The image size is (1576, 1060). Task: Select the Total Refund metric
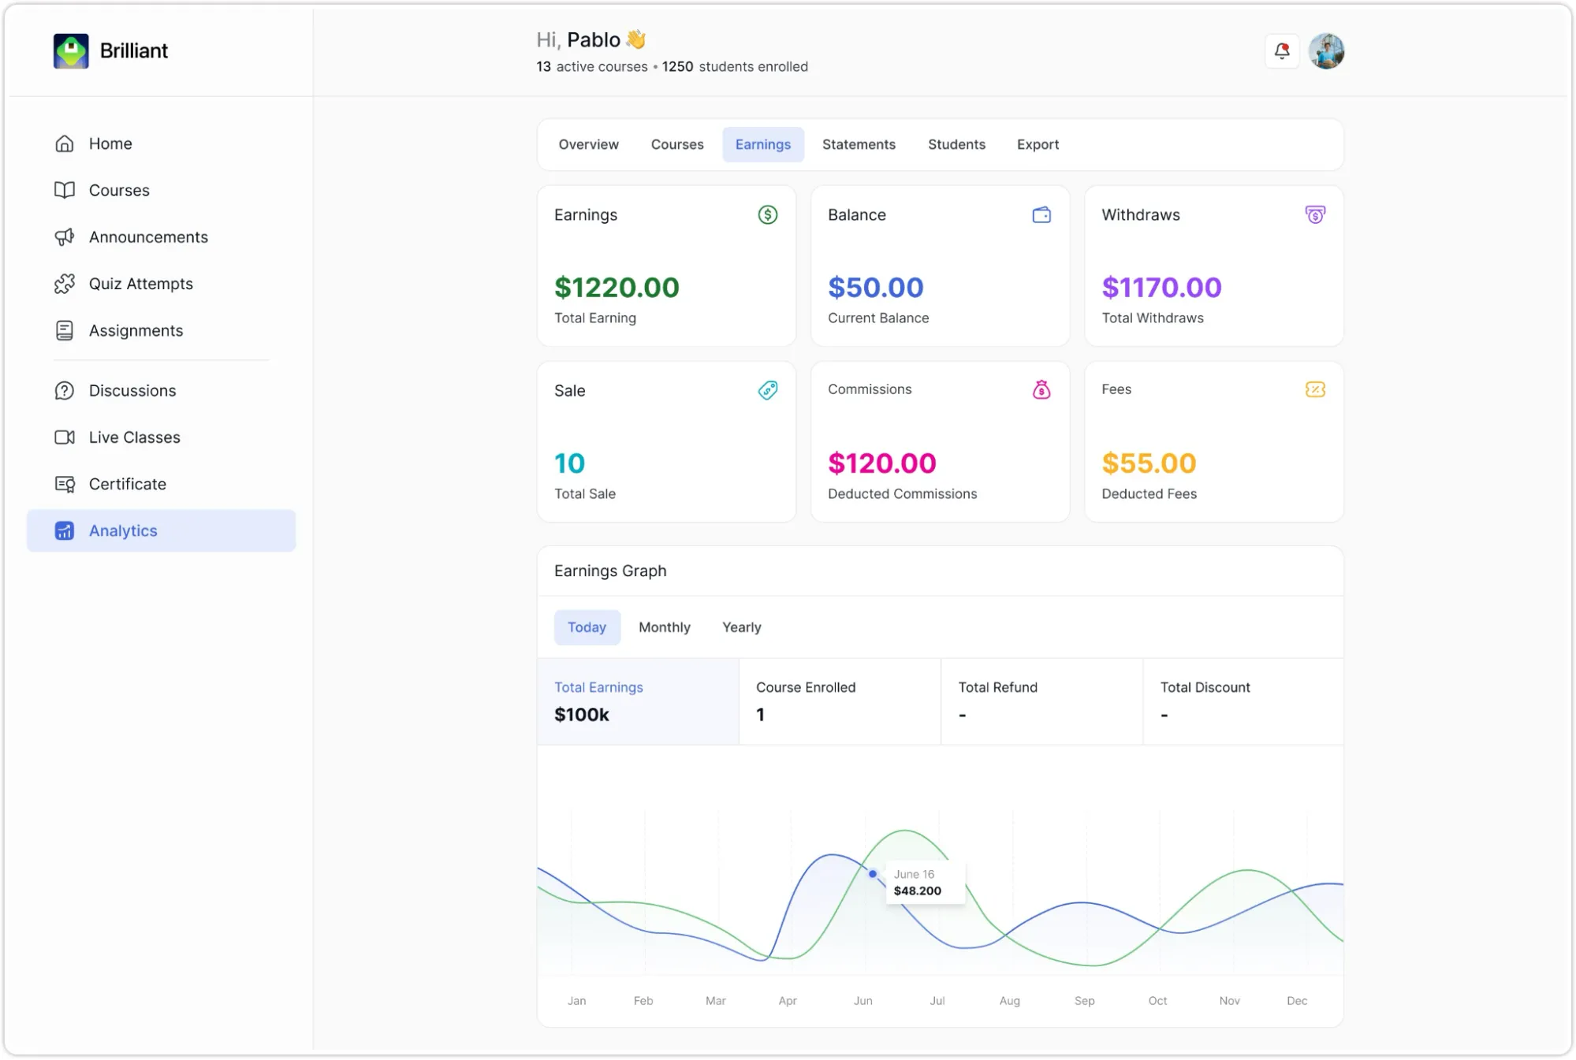pos(1042,701)
